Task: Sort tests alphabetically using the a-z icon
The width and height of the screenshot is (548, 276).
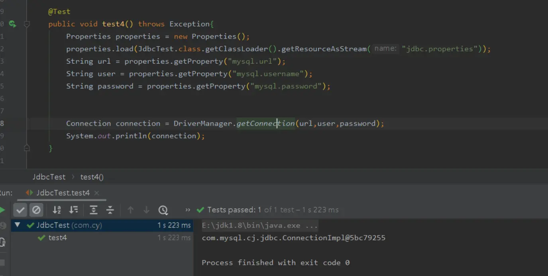Action: (57, 210)
